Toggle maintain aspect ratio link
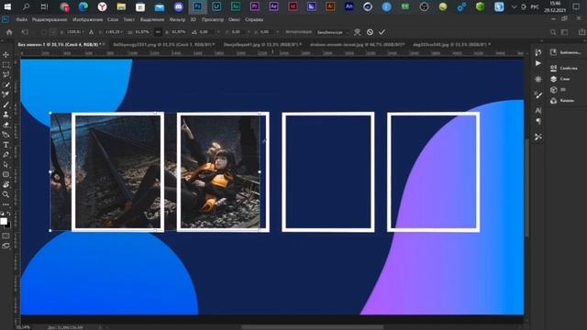Screen dimensions: 587x330 click(x=158, y=32)
